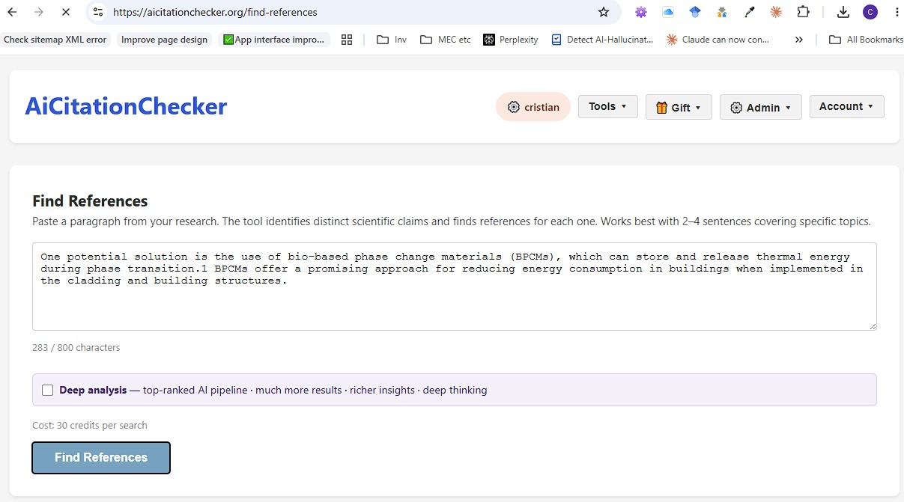Open the Admin dropdown menu
Screen dimensions: 904x502
point(760,107)
